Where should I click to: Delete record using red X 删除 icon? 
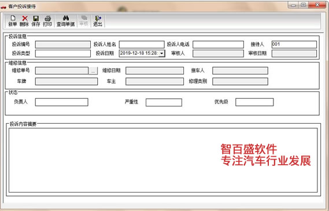pos(24,21)
